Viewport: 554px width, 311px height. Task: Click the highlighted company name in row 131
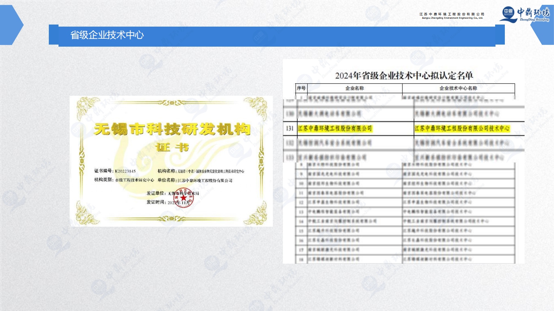point(334,129)
